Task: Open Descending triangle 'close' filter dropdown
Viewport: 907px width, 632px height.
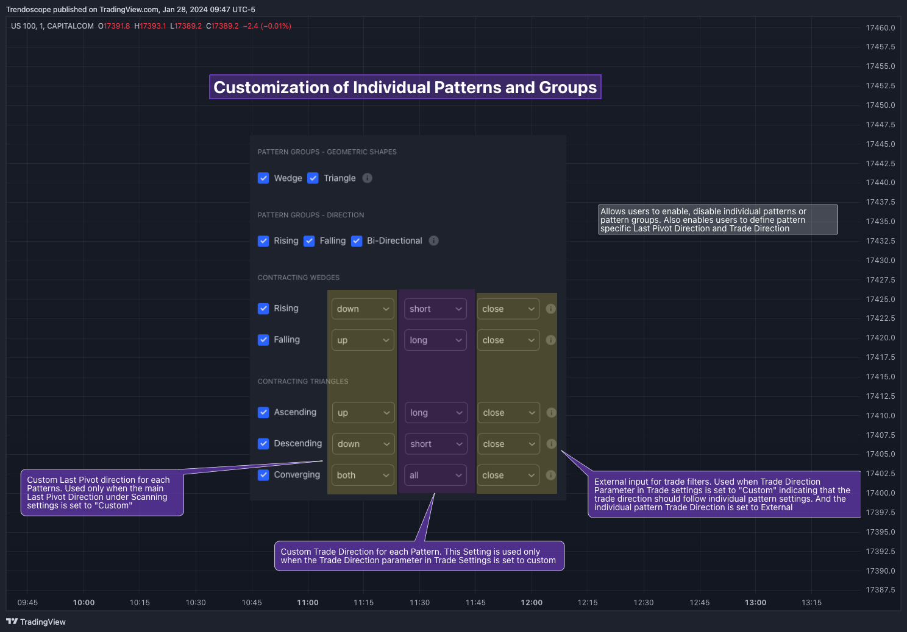Action: click(508, 444)
